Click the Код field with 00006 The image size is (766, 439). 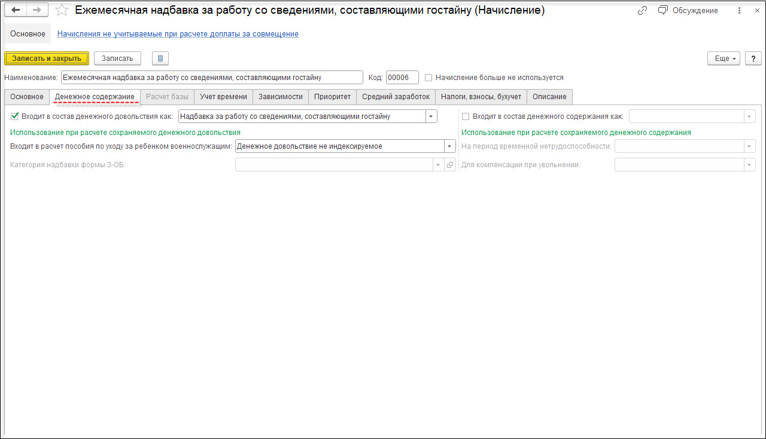402,78
